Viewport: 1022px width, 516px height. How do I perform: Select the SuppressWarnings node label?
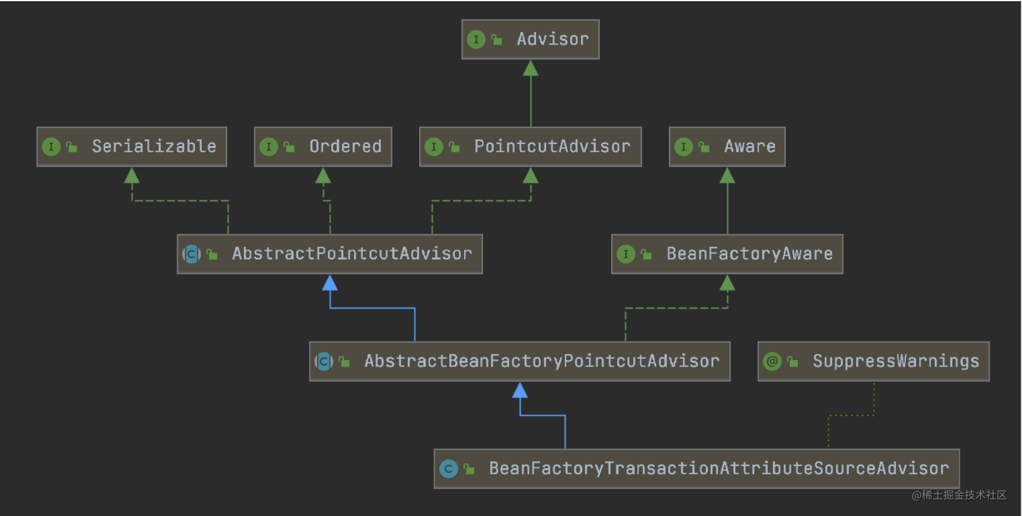[896, 361]
